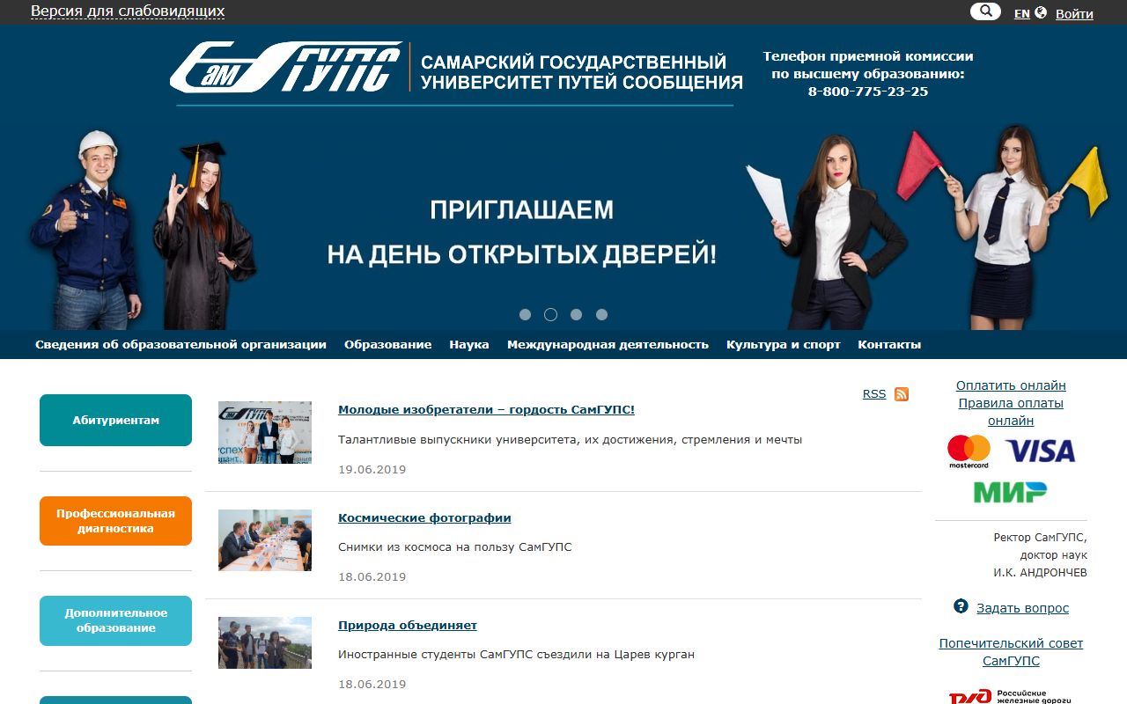Open Космические фотографии article
1127x704 pixels.
[424, 517]
